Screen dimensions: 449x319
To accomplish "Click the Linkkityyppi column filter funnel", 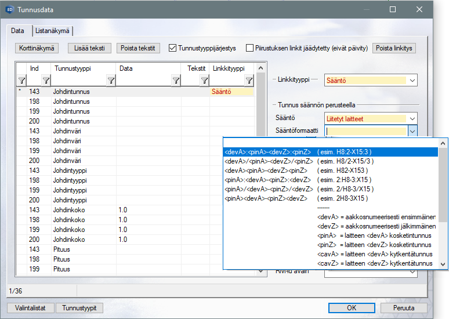I will coord(248,81).
